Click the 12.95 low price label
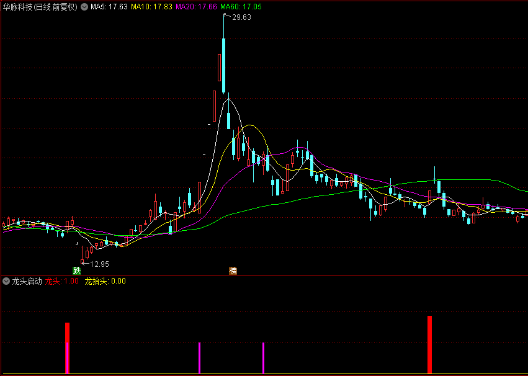This screenshot has width=528, height=376. (100, 264)
